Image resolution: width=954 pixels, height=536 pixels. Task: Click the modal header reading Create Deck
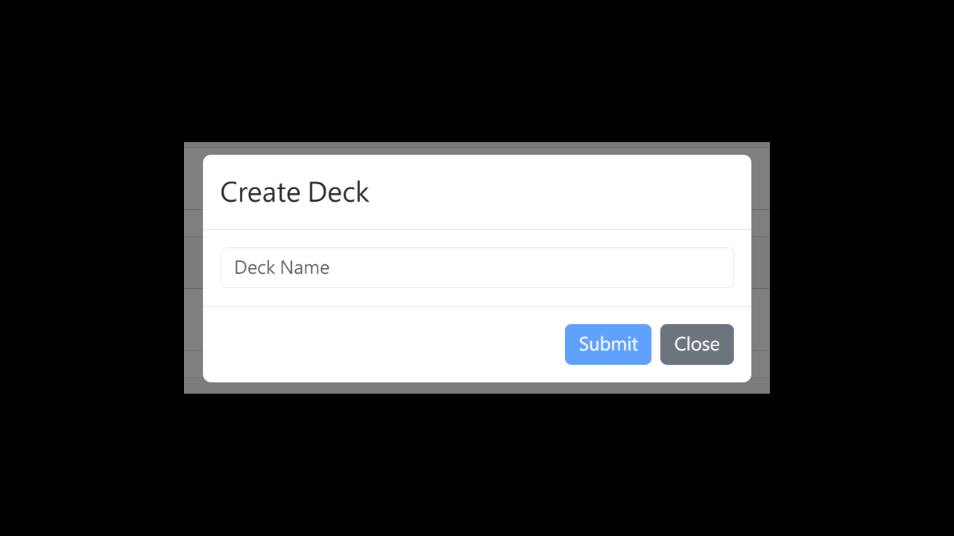[x=294, y=192]
